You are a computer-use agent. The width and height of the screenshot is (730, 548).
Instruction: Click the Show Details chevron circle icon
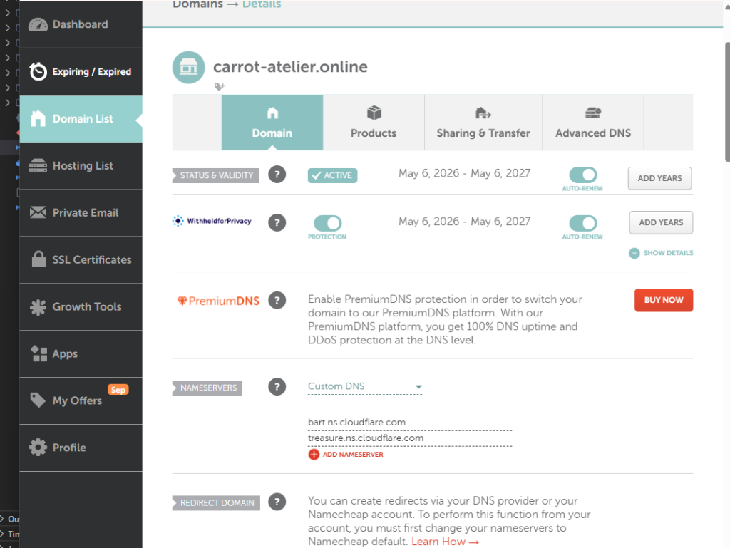pos(634,253)
